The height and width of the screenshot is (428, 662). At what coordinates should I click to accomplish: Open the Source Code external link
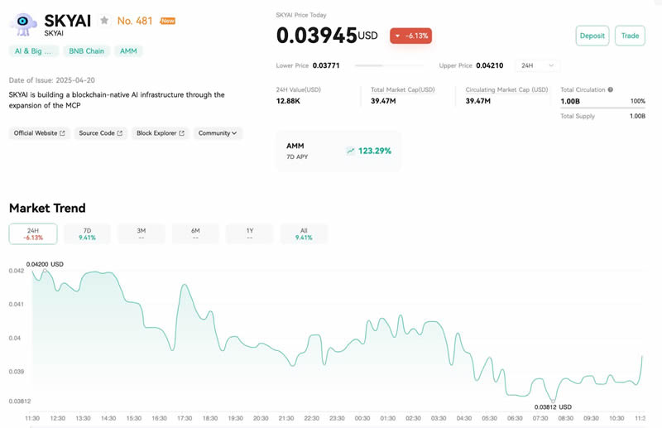coord(100,132)
